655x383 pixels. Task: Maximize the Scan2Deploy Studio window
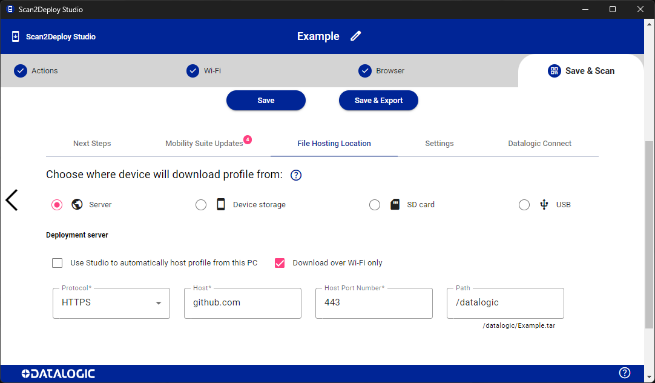point(613,9)
